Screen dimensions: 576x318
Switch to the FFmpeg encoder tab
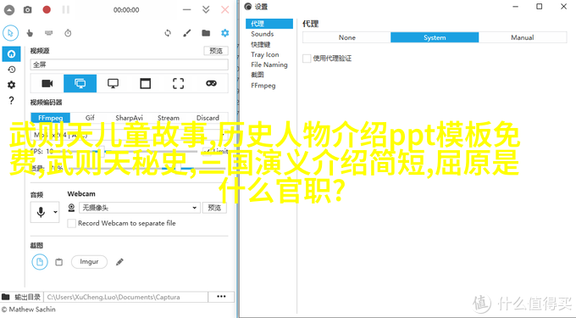(x=50, y=118)
